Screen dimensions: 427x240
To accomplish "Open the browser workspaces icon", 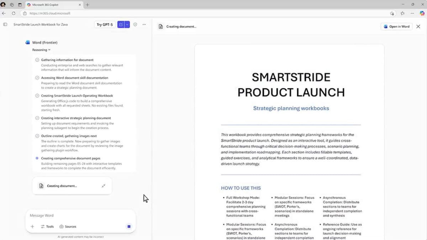I will point(12,5).
